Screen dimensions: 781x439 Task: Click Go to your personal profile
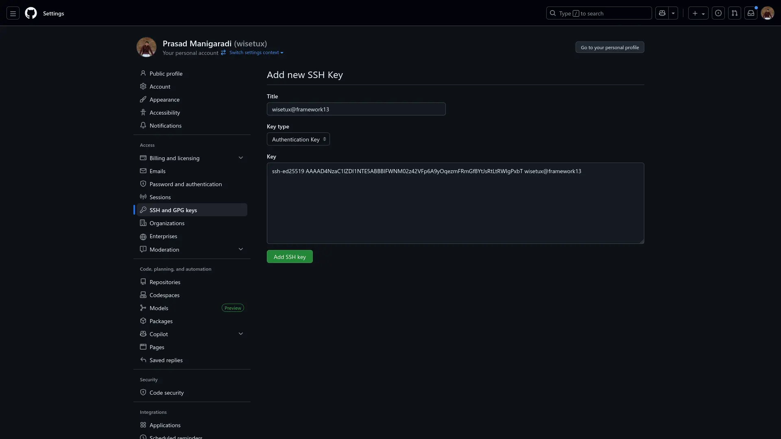click(x=609, y=48)
